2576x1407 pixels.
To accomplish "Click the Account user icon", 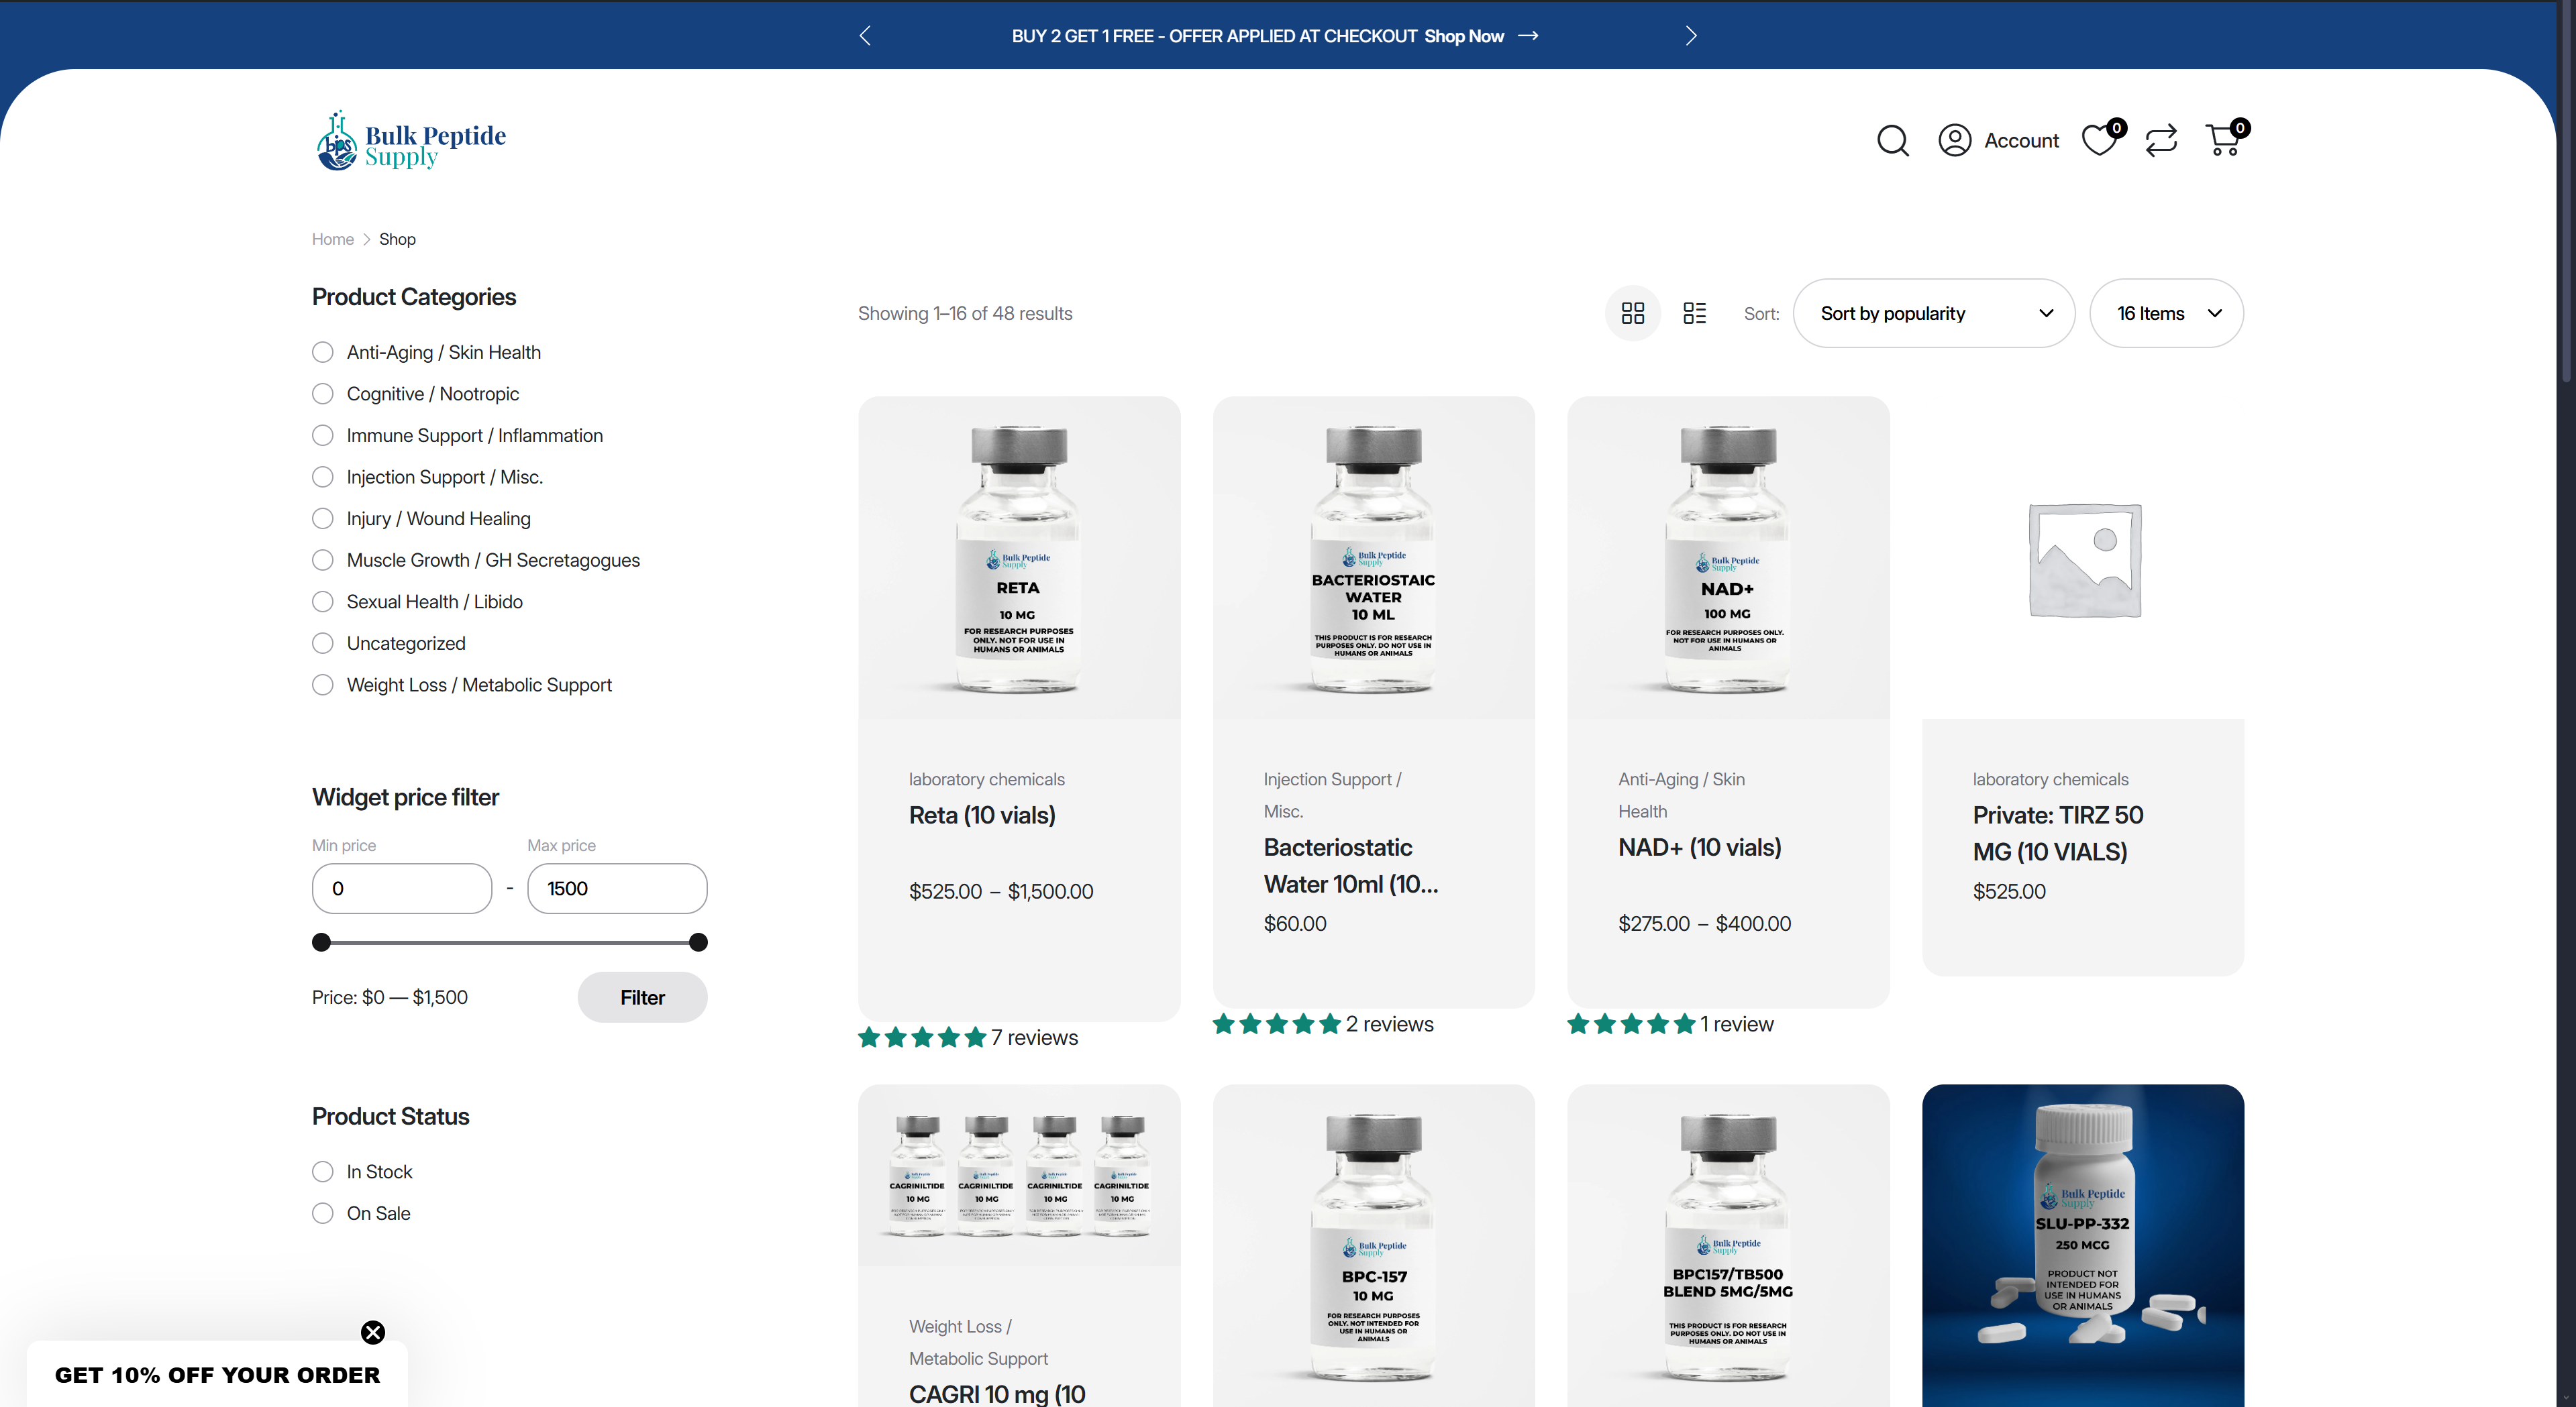I will (1954, 141).
